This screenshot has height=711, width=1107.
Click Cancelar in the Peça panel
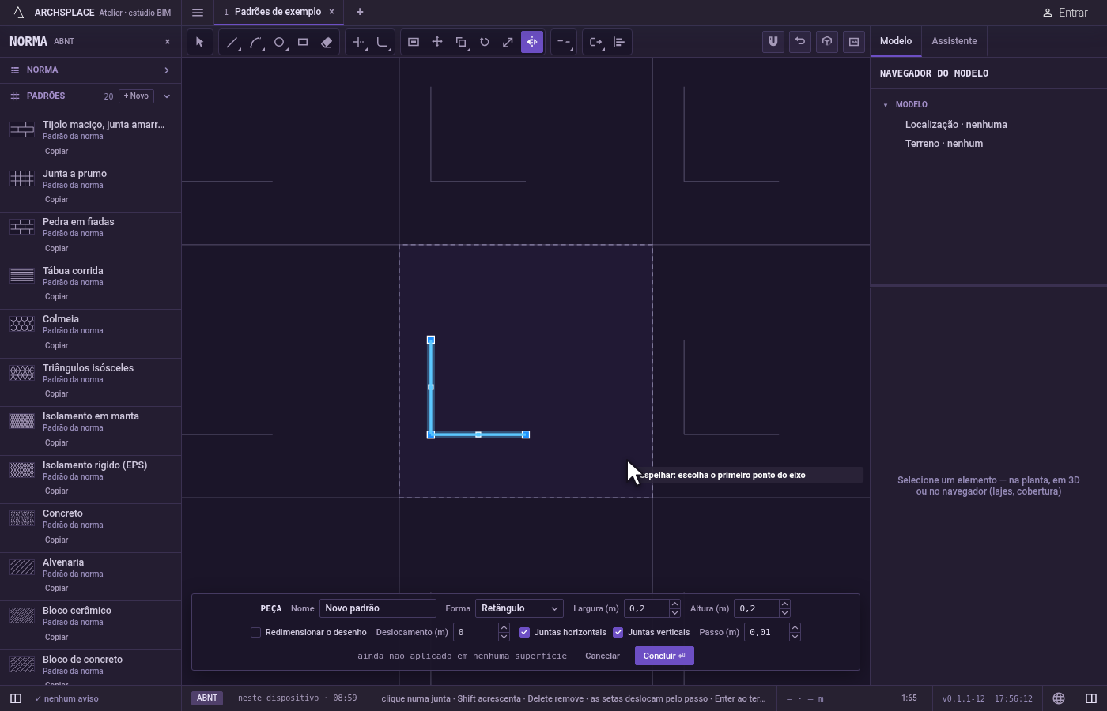click(x=603, y=656)
